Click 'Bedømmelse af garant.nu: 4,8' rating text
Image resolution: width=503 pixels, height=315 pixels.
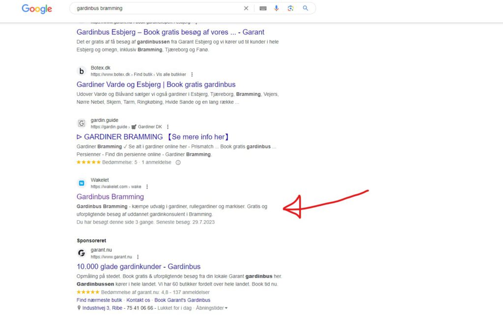(135, 292)
